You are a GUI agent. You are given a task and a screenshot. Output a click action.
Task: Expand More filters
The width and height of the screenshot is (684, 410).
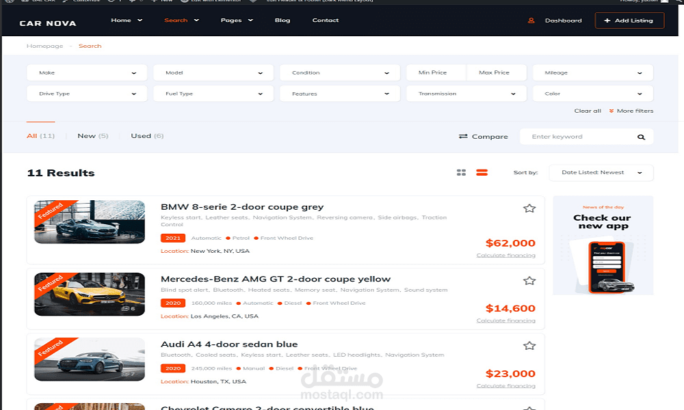tap(631, 111)
